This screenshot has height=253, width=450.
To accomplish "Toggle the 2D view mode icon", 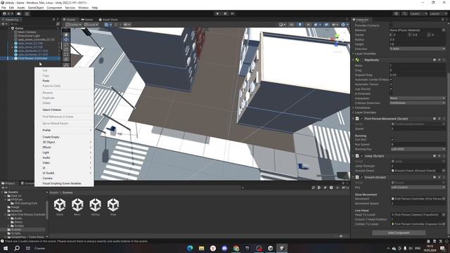I will click(x=292, y=25).
